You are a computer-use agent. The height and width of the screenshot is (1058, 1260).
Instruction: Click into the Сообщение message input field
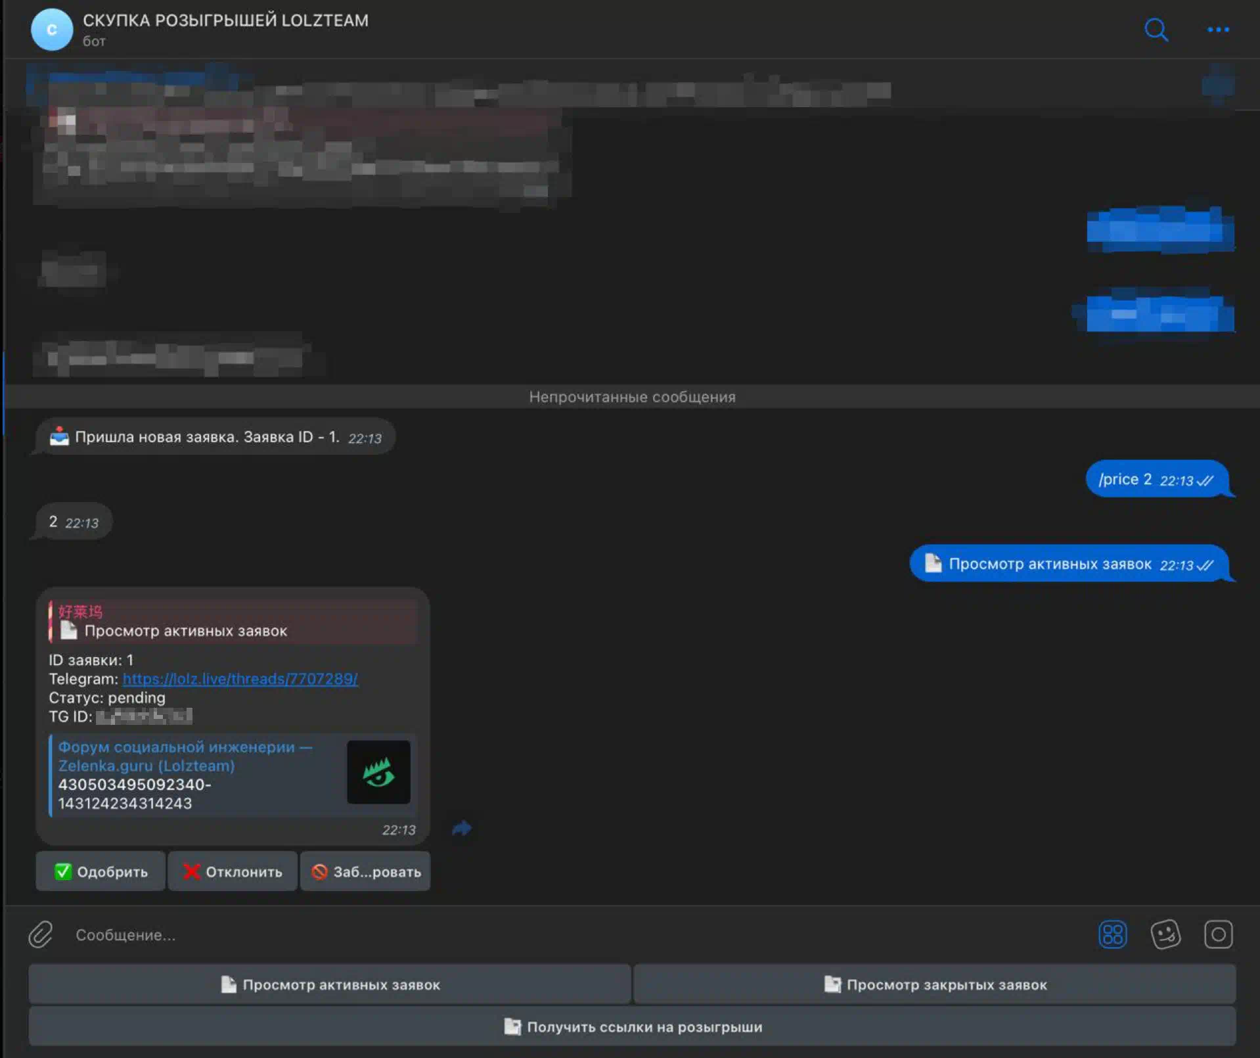pyautogui.click(x=526, y=934)
